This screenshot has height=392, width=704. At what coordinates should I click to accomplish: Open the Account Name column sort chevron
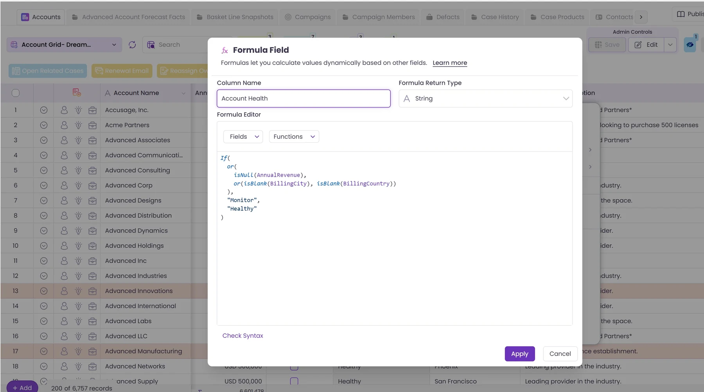pos(183,93)
